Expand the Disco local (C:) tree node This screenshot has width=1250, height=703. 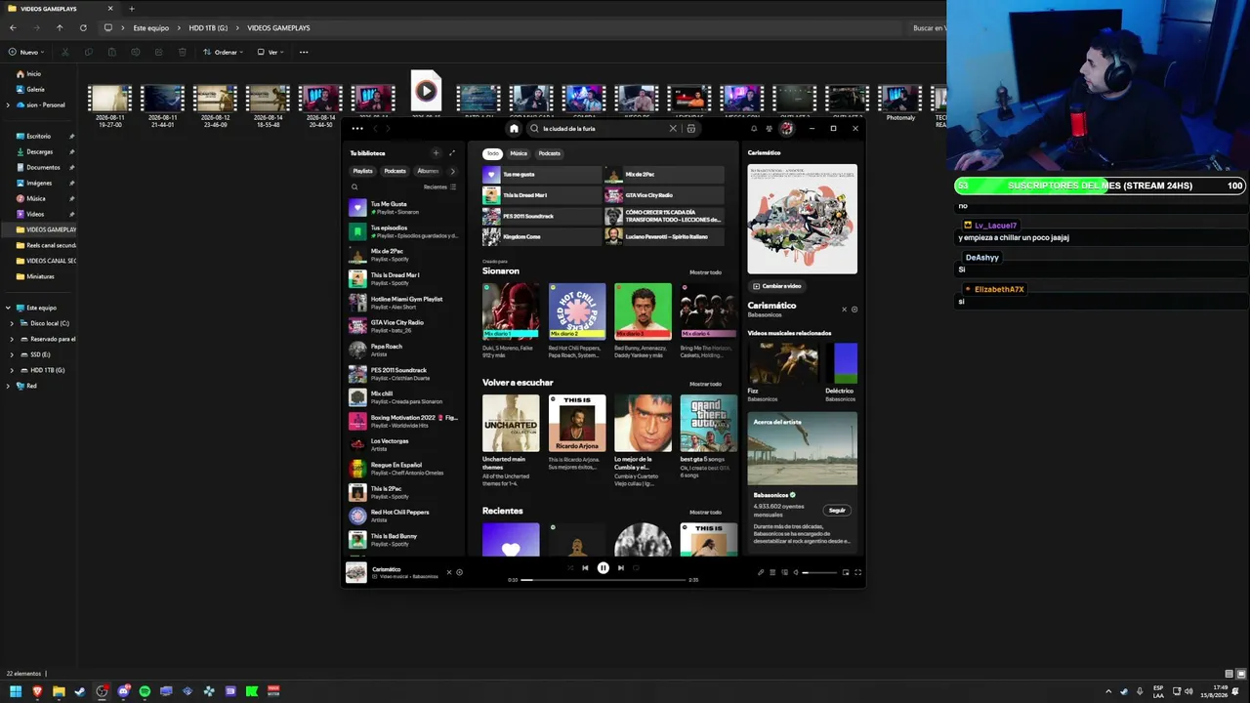(x=12, y=323)
